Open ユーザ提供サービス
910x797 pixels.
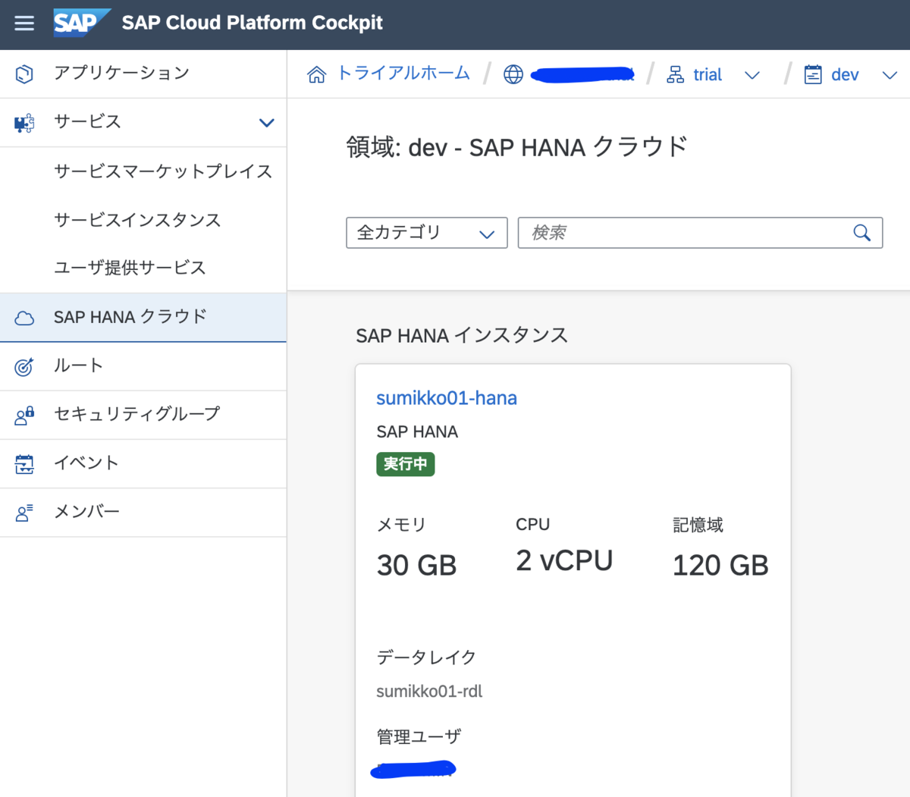[130, 268]
